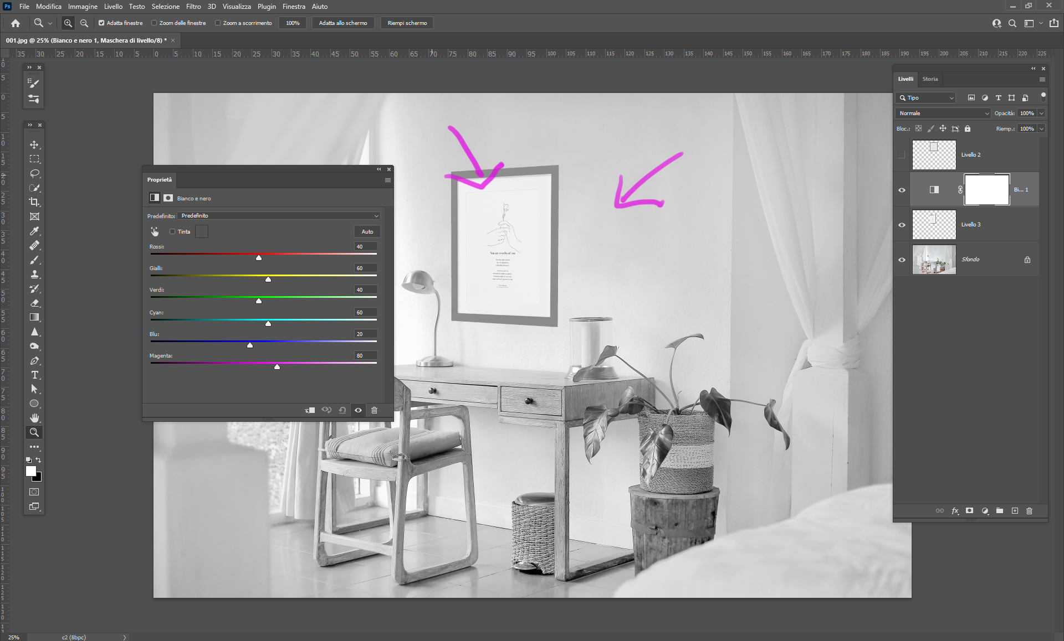Open the Normale blend mode dropdown
This screenshot has height=641, width=1064.
(943, 113)
